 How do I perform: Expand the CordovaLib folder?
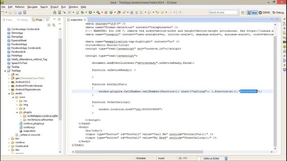point(9,146)
